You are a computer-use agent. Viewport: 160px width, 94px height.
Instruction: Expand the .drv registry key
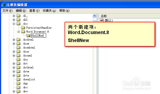pyautogui.click(x=14, y=91)
